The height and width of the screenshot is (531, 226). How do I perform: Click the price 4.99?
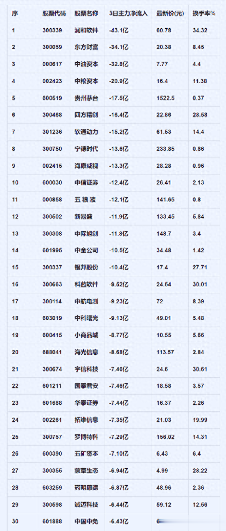tap(162, 471)
